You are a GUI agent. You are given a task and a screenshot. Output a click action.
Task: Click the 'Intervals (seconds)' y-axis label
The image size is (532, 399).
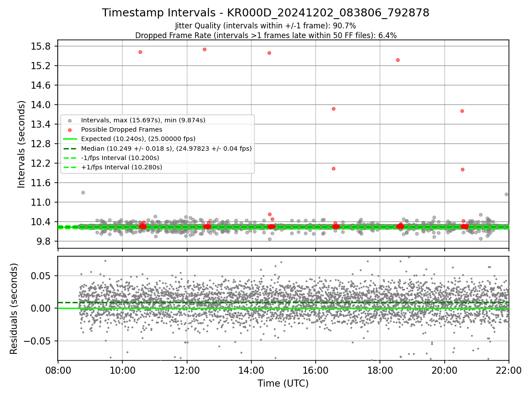(22, 144)
